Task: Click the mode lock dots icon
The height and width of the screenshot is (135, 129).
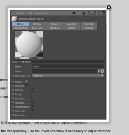Action: click(x=99, y=13)
